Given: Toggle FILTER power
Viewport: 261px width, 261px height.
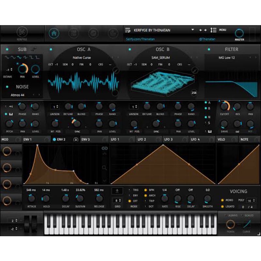Looking at the screenshot, I should pyautogui.click(x=209, y=49).
